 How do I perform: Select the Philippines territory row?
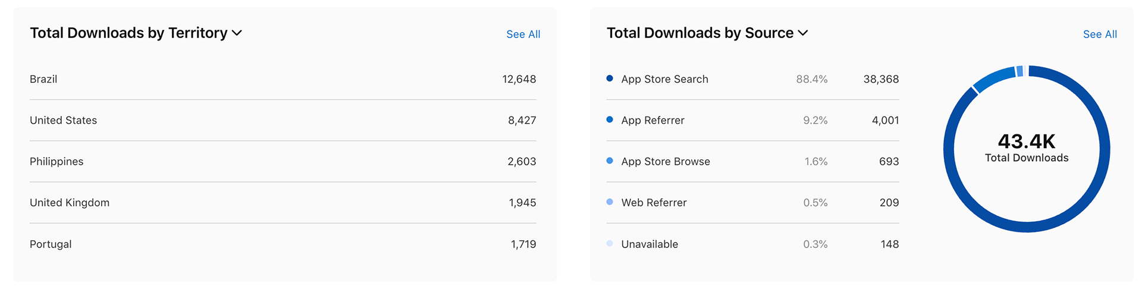(283, 161)
